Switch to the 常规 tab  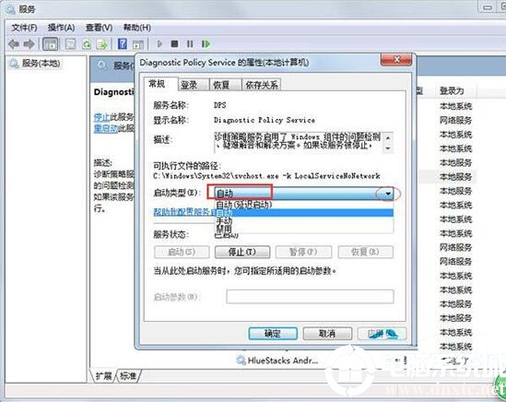click(x=160, y=84)
